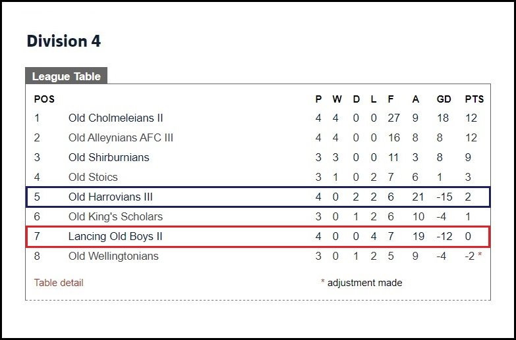Open the League Table tab
The image size is (516, 340).
click(x=66, y=76)
